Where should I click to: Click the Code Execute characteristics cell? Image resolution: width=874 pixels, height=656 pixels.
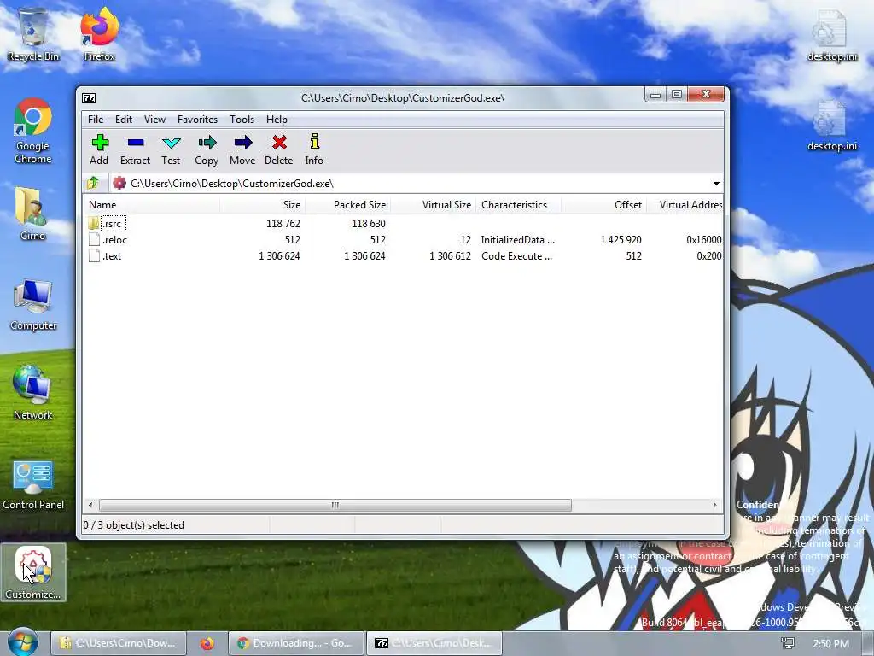(x=516, y=256)
